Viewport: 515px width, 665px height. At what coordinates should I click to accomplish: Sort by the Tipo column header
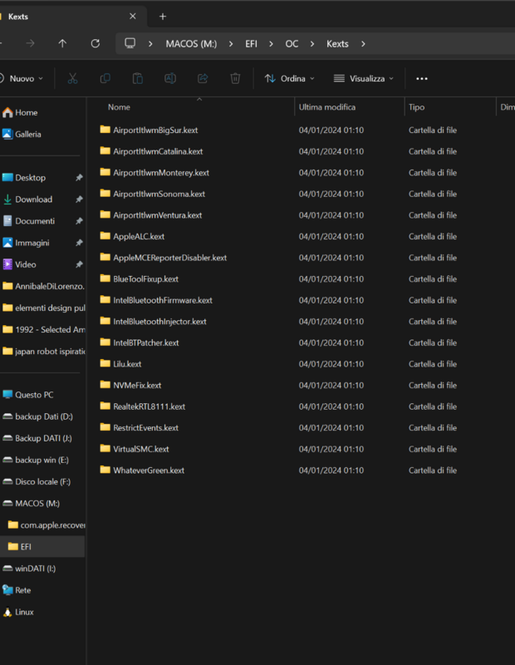[416, 107]
